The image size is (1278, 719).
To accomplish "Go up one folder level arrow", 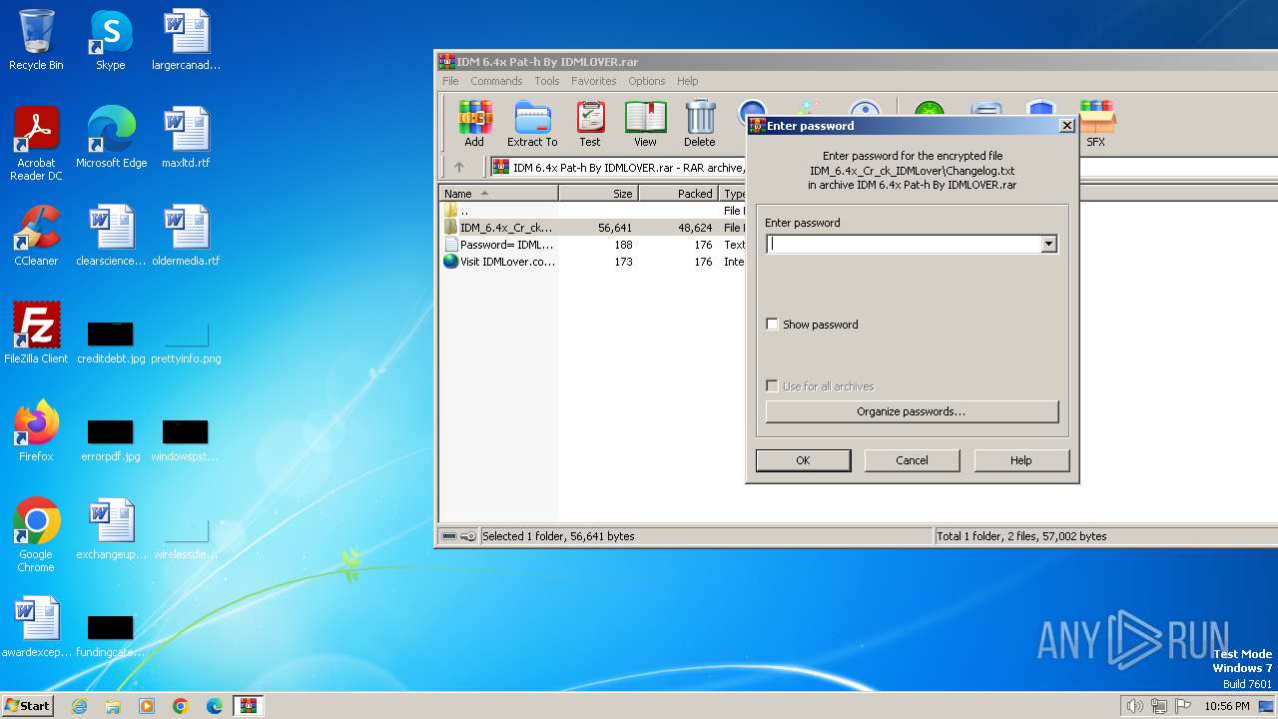I will pyautogui.click(x=459, y=167).
